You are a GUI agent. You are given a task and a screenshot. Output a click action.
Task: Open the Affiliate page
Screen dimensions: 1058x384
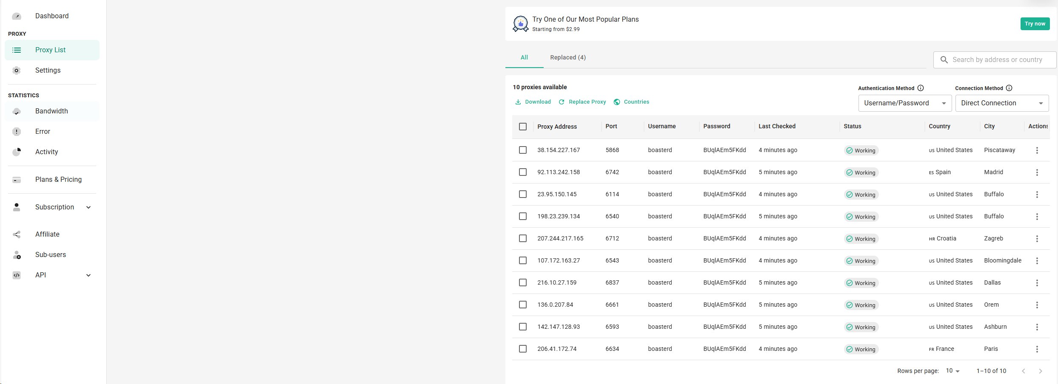52,234
